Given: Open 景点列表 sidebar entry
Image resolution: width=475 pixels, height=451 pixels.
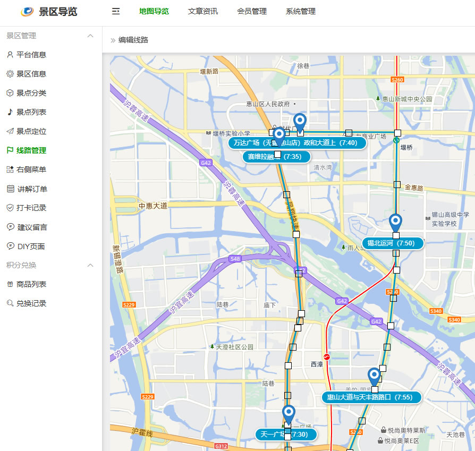Looking at the screenshot, I should (31, 112).
